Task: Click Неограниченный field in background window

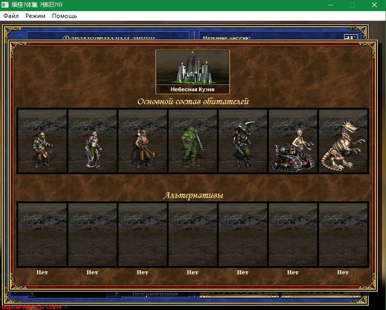Action: [155, 294]
